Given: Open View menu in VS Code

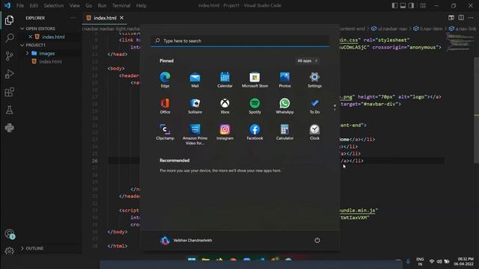Looking at the screenshot, I should (75, 5).
